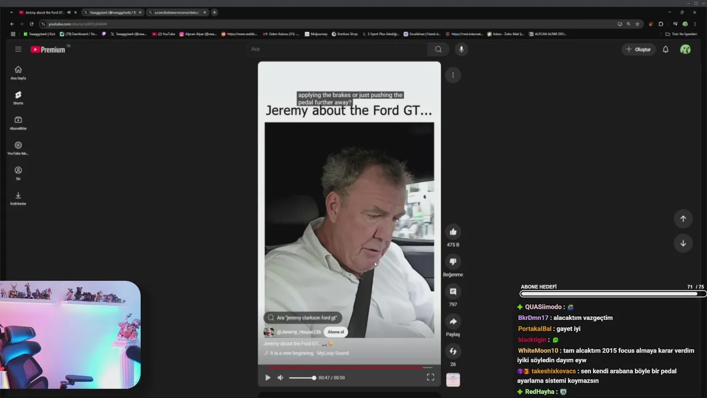
Task: Mute the video with the speaker icon
Action: pyautogui.click(x=280, y=378)
